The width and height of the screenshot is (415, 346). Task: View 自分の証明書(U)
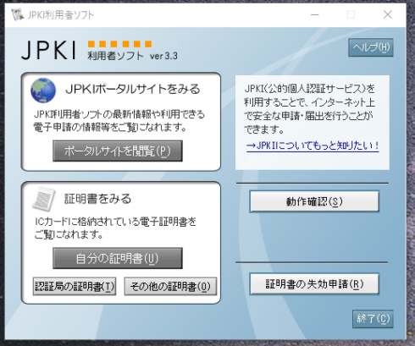(118, 258)
